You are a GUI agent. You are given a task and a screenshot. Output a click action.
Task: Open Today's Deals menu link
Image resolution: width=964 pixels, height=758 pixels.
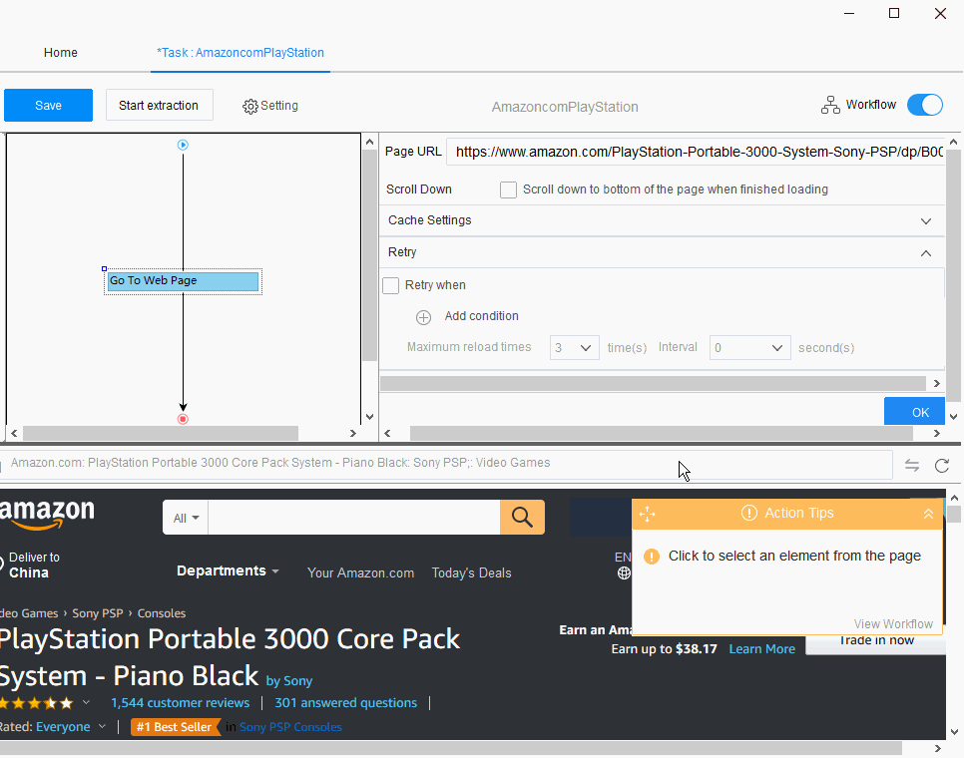[x=472, y=573]
